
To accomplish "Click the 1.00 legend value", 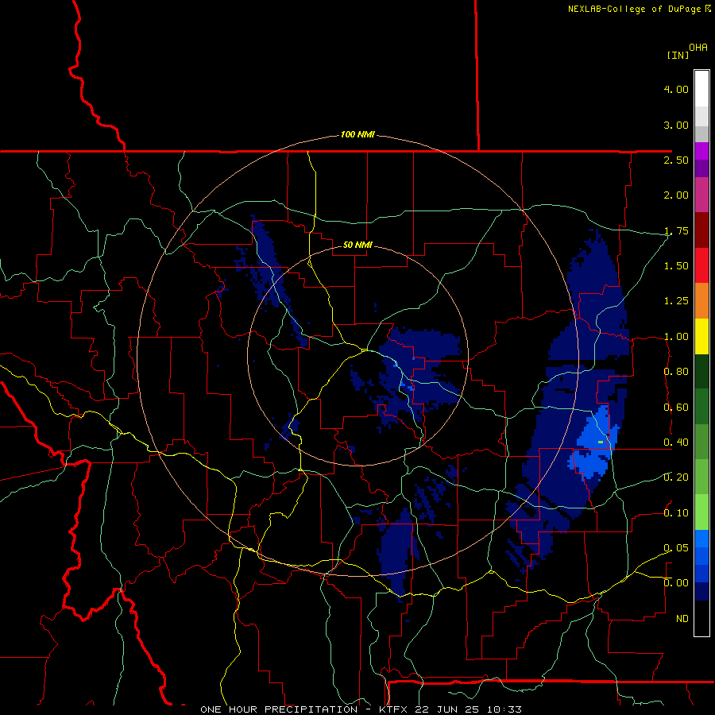I will 676,337.
